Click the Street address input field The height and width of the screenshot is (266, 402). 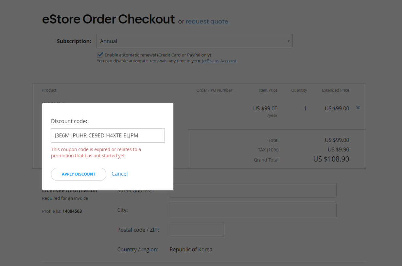[253, 190]
